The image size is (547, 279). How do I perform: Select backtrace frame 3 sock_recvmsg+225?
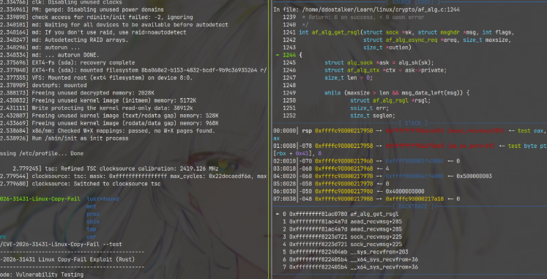coord(342,237)
